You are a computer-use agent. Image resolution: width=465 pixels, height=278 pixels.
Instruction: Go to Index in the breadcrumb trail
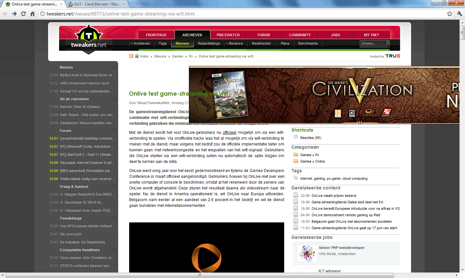tap(144, 56)
